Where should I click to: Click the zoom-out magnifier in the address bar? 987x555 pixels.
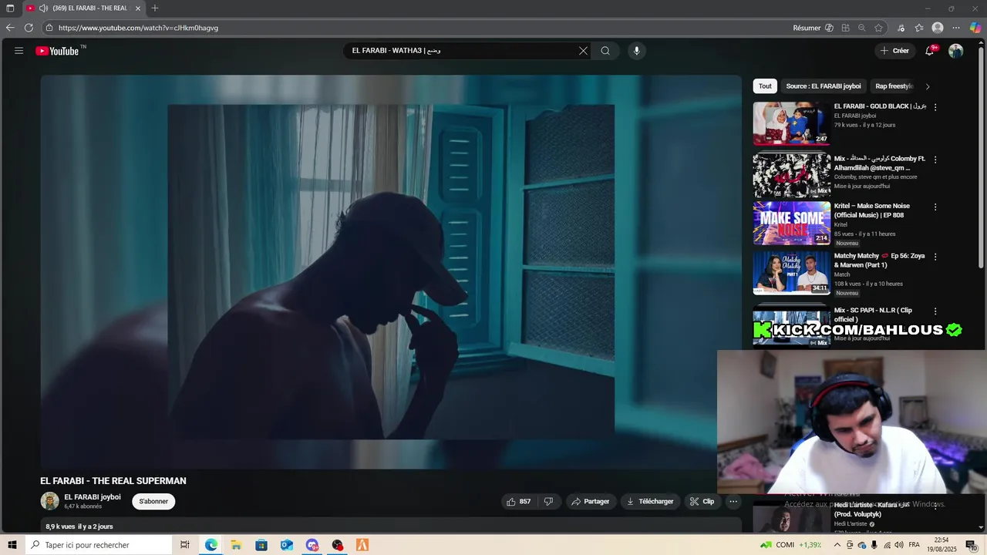(x=862, y=28)
